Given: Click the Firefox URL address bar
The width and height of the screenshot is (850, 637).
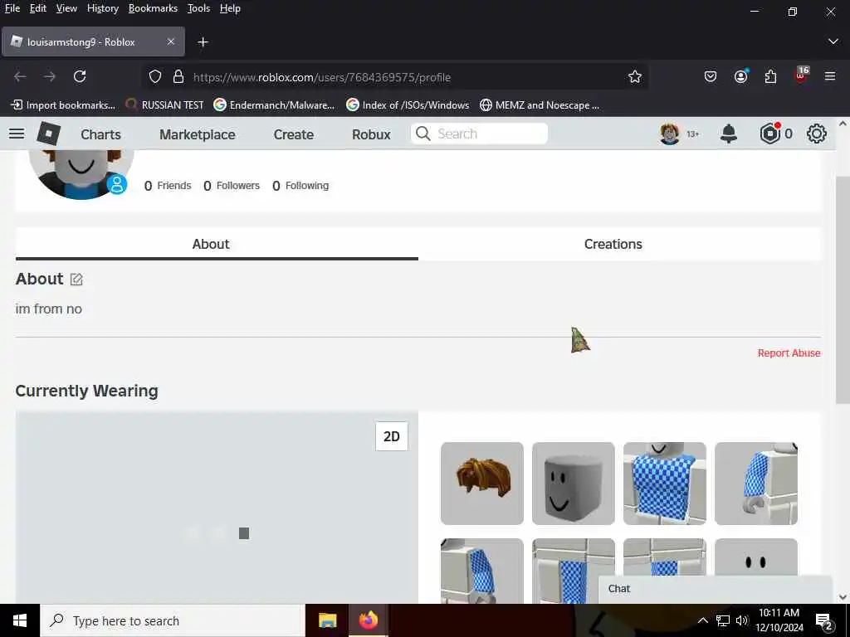Looking at the screenshot, I should (x=396, y=77).
